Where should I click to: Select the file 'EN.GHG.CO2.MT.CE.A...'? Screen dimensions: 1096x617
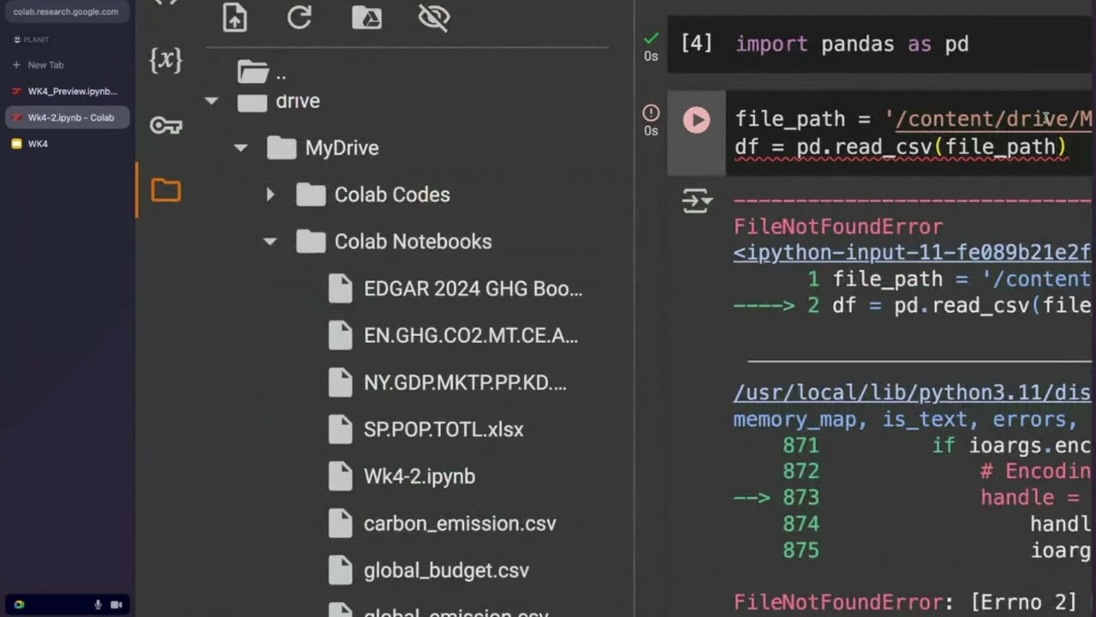[454, 336]
